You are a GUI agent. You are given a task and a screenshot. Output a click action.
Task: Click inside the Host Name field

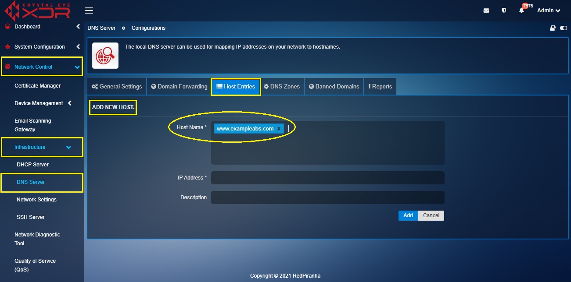click(x=328, y=143)
